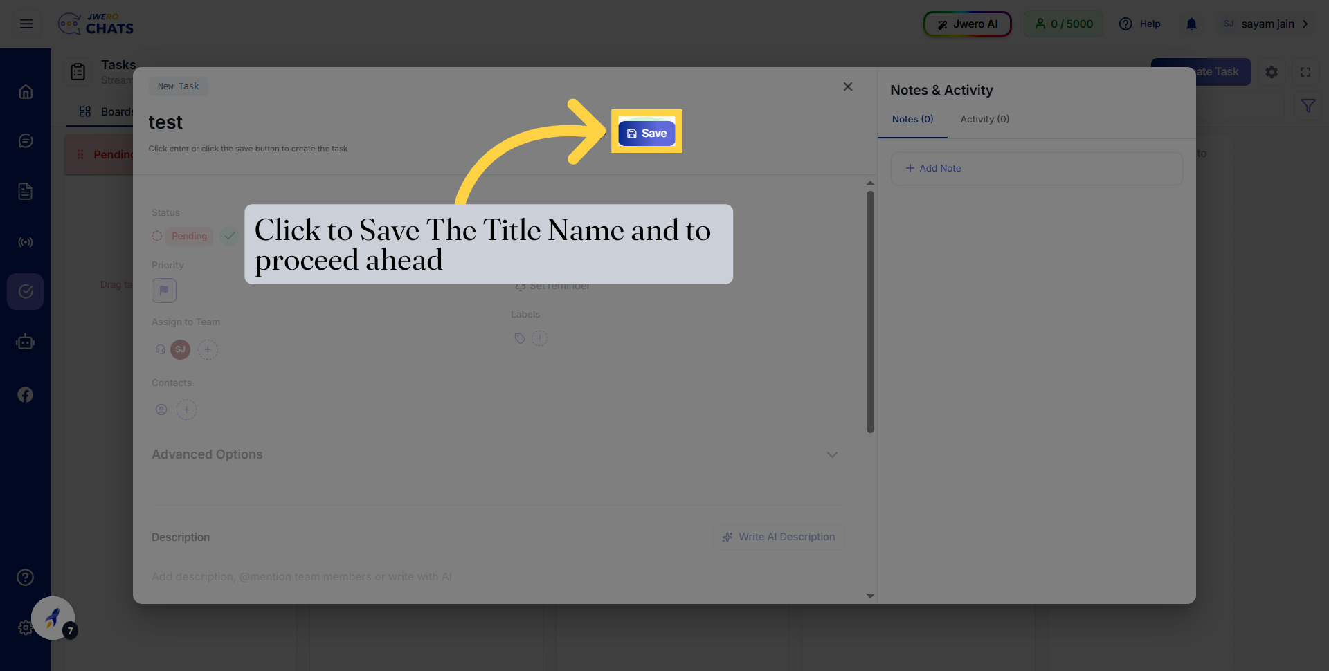1329x671 pixels.
Task: Select the Tasks icon in the sidebar
Action: pyautogui.click(x=26, y=291)
